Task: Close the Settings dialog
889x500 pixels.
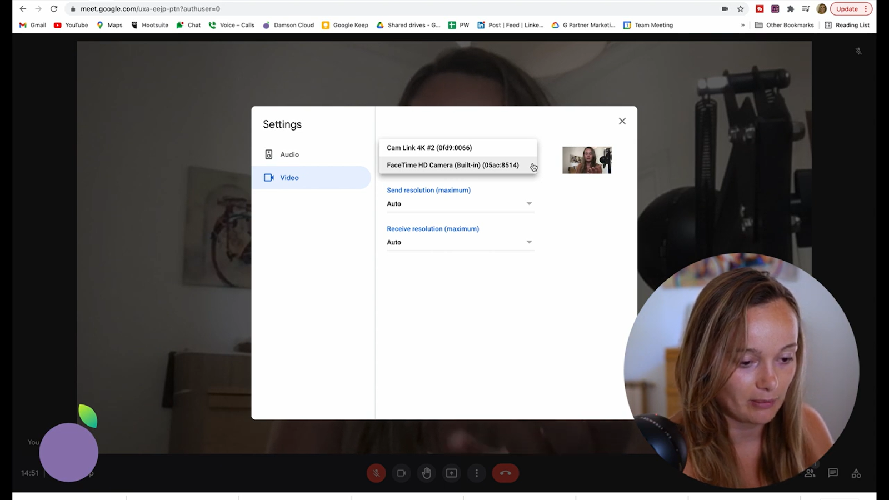Action: tap(622, 121)
